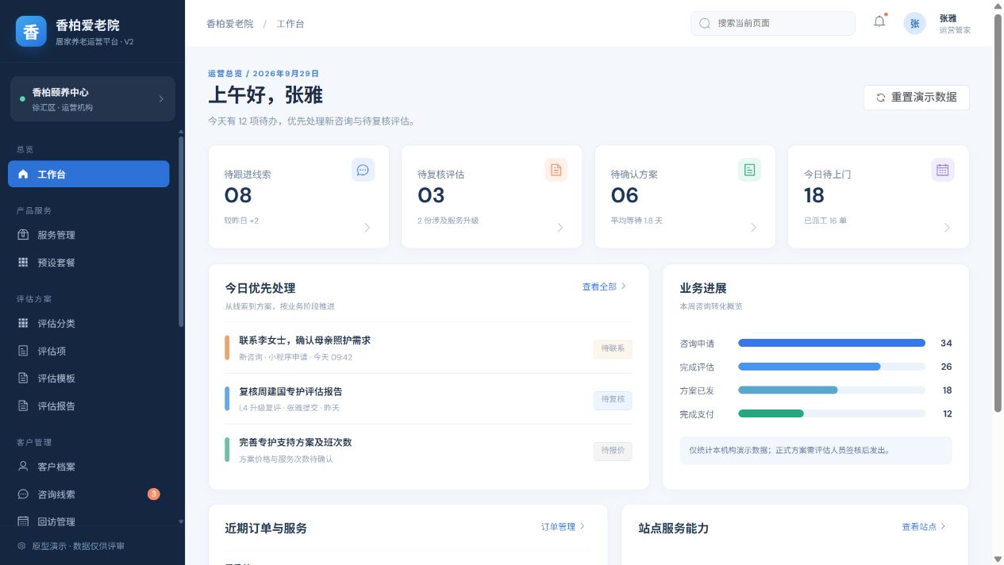This screenshot has height=565, width=1004.
Task: Click the 站点服务能力 heading
Action: point(674,528)
